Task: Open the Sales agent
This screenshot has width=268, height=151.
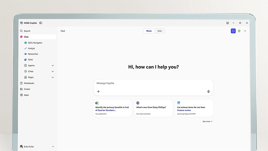Action: click(x=30, y=60)
